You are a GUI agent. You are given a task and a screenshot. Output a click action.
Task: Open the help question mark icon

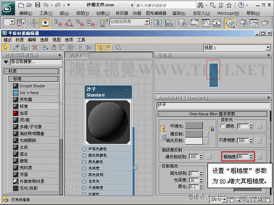point(241,5)
